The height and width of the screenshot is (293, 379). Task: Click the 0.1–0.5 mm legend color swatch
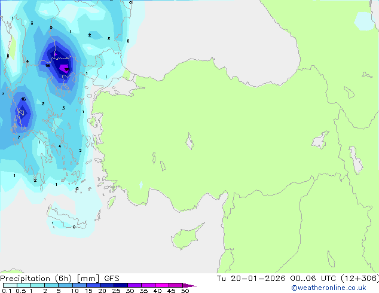pyautogui.click(x=10, y=285)
